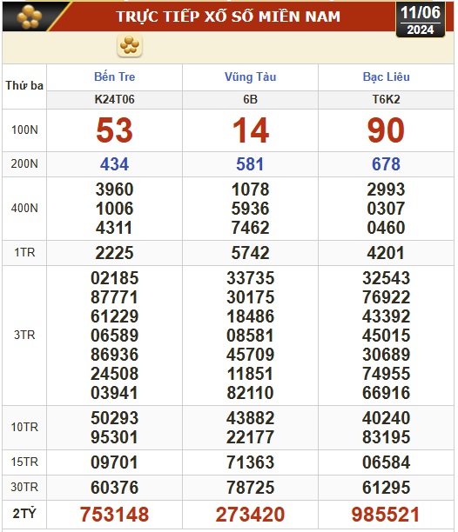
Task: Select the number 82110
Action: click(251, 393)
